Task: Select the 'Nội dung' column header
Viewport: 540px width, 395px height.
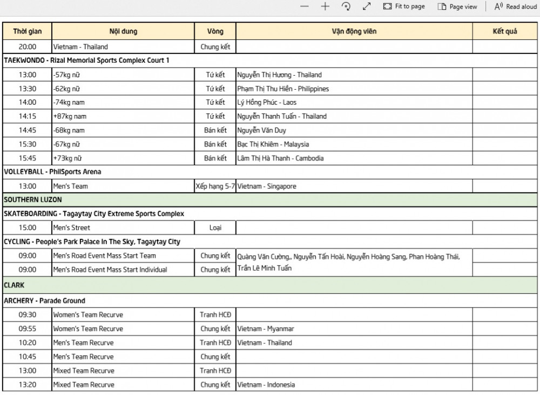Action: (123, 31)
